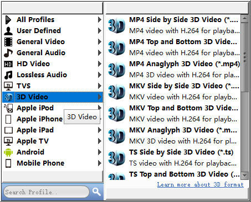Select the Lossless Audio category
Viewport: 251px width, 202px height.
tap(53, 75)
